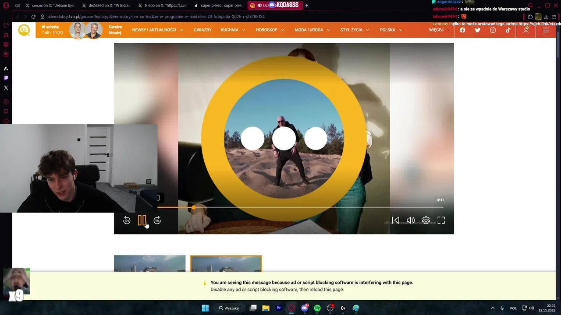
Task: Switch to the deZeZed on X tab
Action: (107, 5)
